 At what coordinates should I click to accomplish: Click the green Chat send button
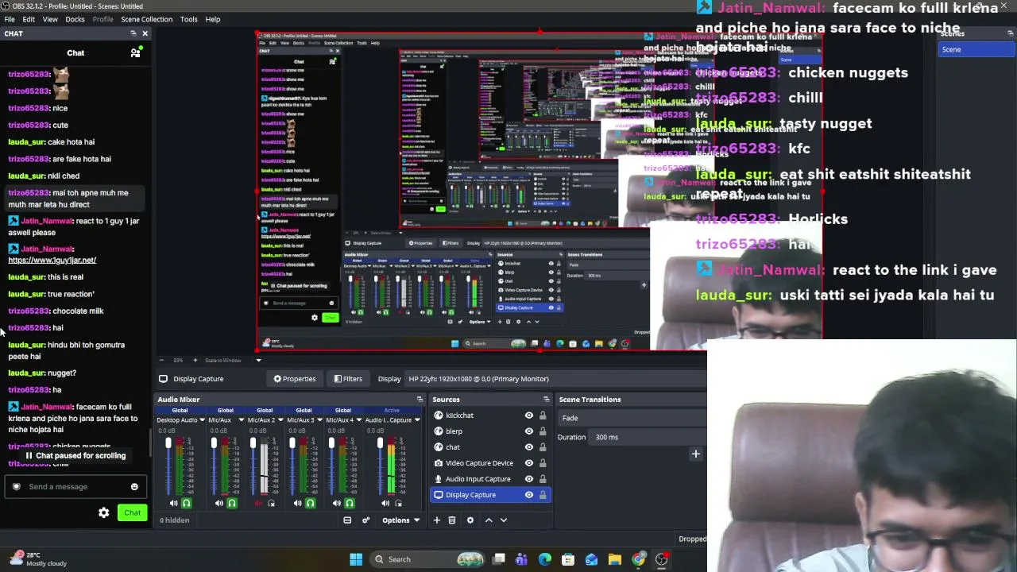132,512
